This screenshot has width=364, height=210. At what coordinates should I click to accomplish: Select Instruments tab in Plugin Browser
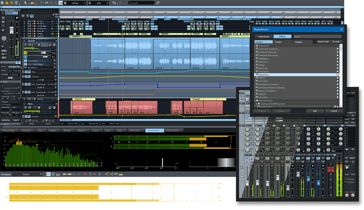[x=264, y=36]
